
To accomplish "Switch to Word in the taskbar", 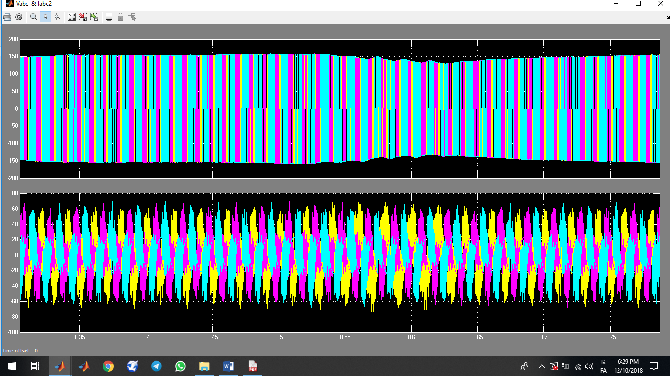I will [229, 366].
